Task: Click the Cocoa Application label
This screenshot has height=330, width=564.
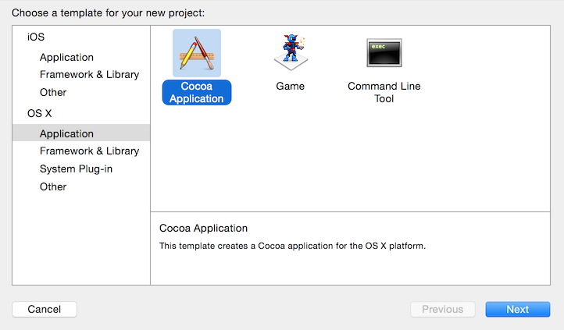Action: click(196, 92)
